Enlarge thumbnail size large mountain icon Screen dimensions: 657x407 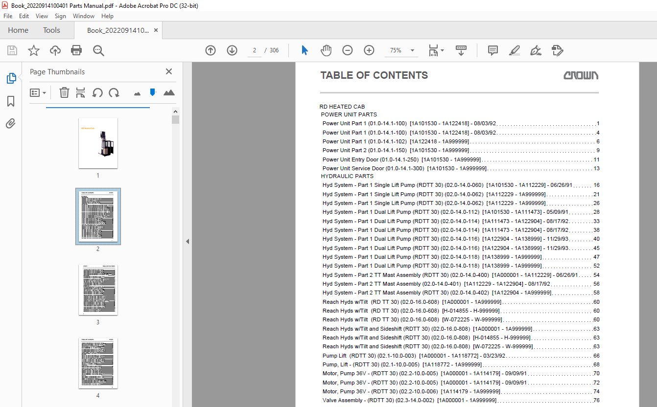click(169, 92)
